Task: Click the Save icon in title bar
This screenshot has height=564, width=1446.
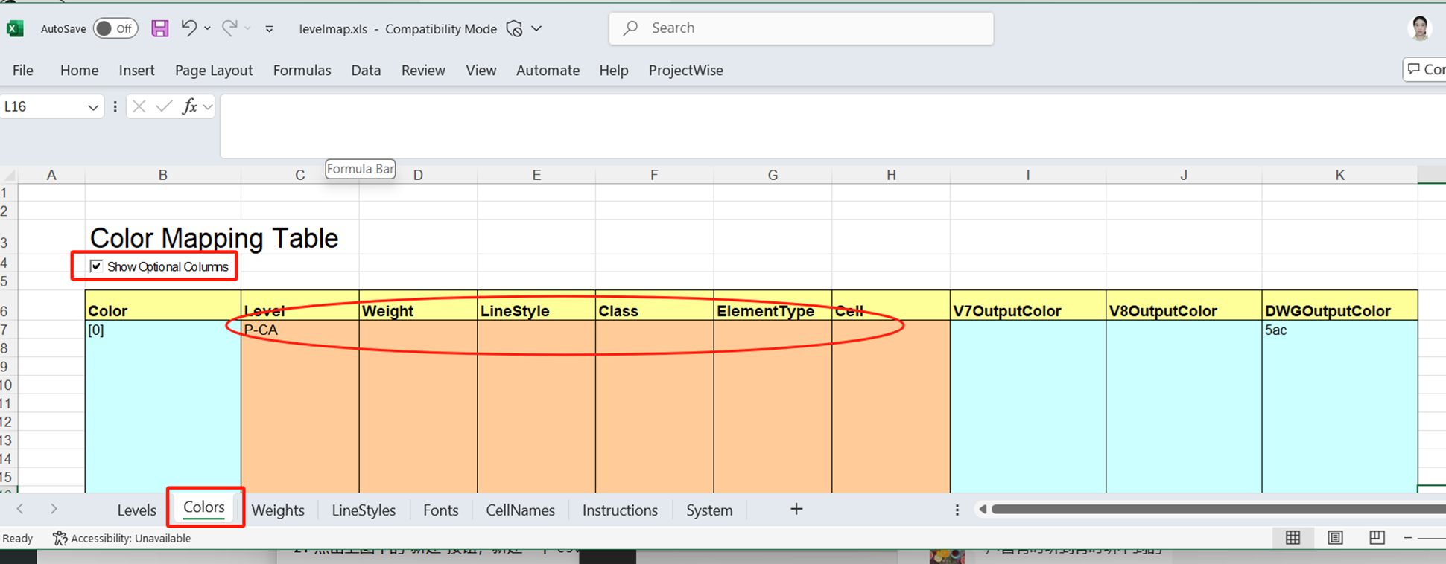Action: [x=159, y=28]
